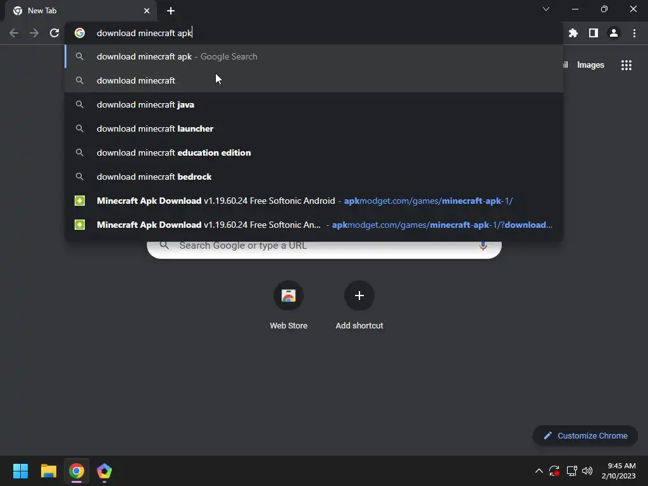Click the voice search microphone icon

(x=483, y=246)
